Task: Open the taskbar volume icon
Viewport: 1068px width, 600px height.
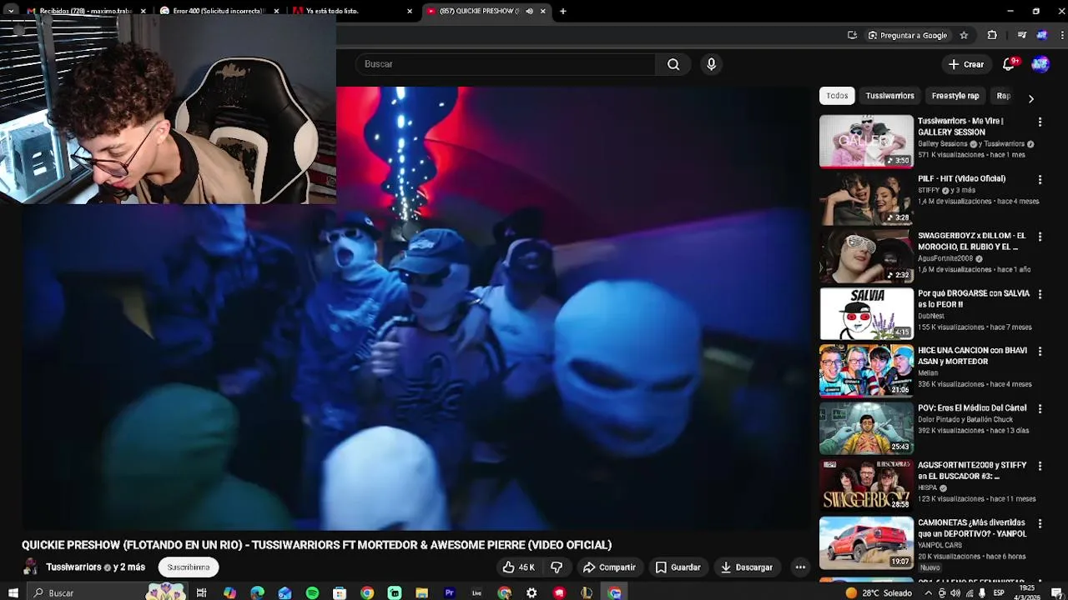Action: [955, 592]
